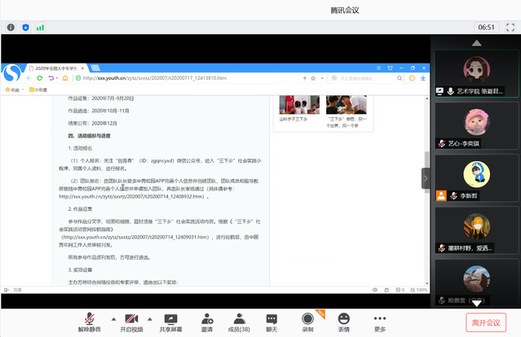The width and height of the screenshot is (521, 337).
Task: Open meeting info icon at top left
Action: (11, 27)
